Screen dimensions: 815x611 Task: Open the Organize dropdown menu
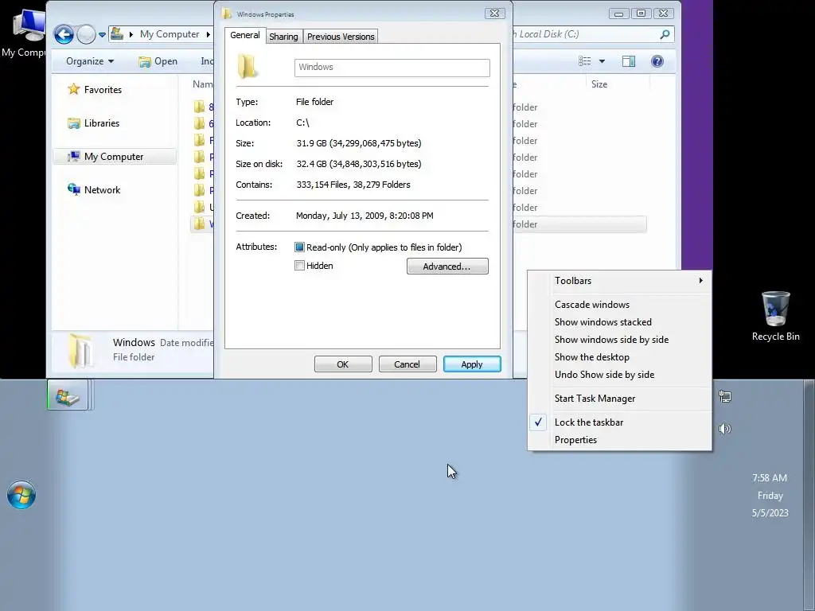(x=89, y=61)
